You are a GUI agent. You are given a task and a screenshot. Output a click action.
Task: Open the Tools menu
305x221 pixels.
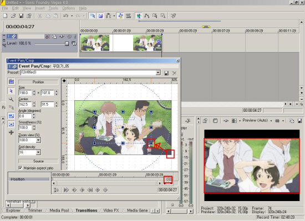53,8
